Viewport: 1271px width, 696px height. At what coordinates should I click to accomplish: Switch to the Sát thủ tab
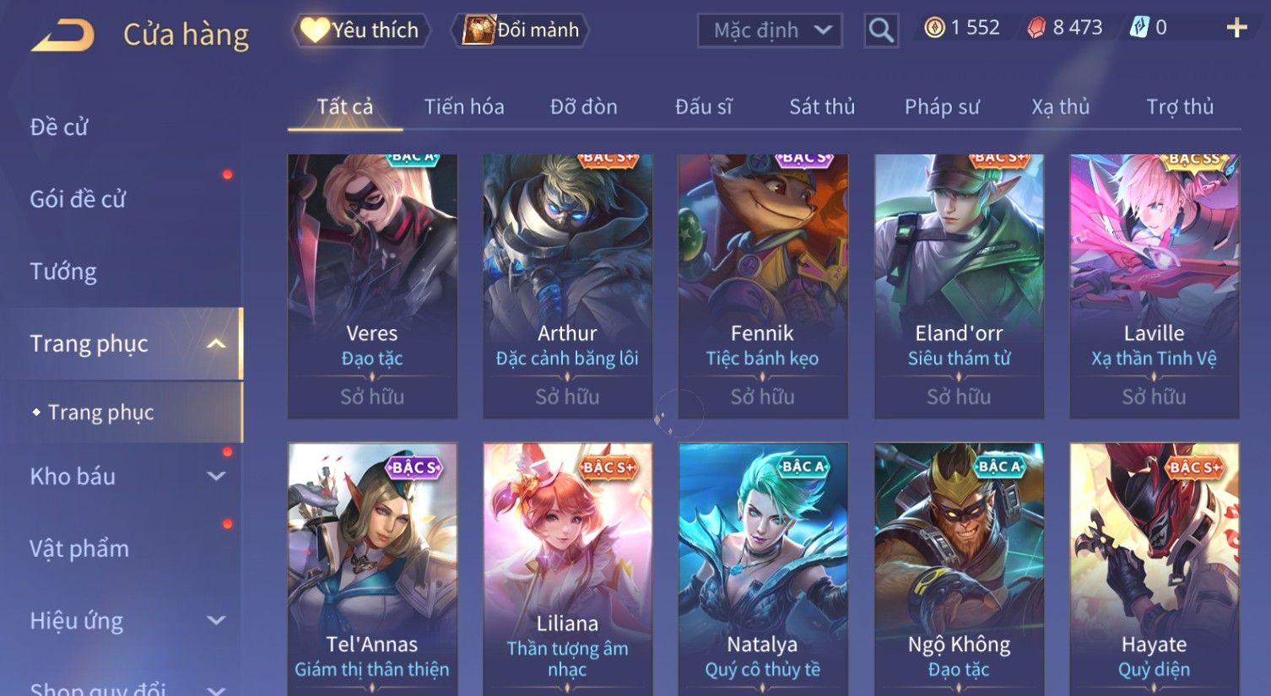pos(822,107)
